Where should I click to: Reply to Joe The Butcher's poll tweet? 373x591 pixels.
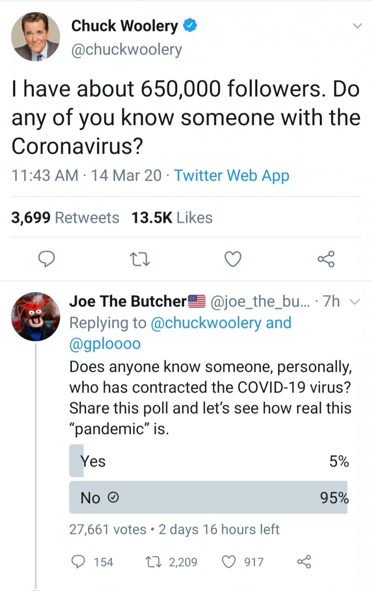77,561
